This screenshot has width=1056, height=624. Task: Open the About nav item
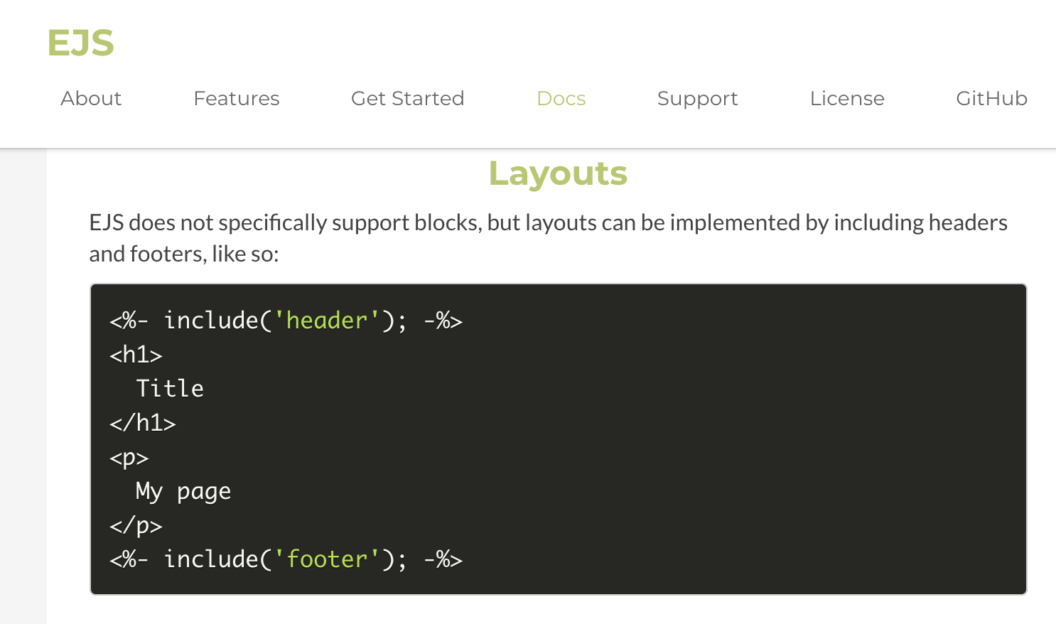tap(91, 98)
